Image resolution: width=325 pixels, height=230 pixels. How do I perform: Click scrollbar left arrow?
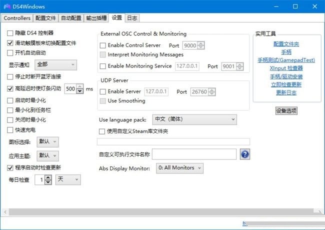[5, 212]
